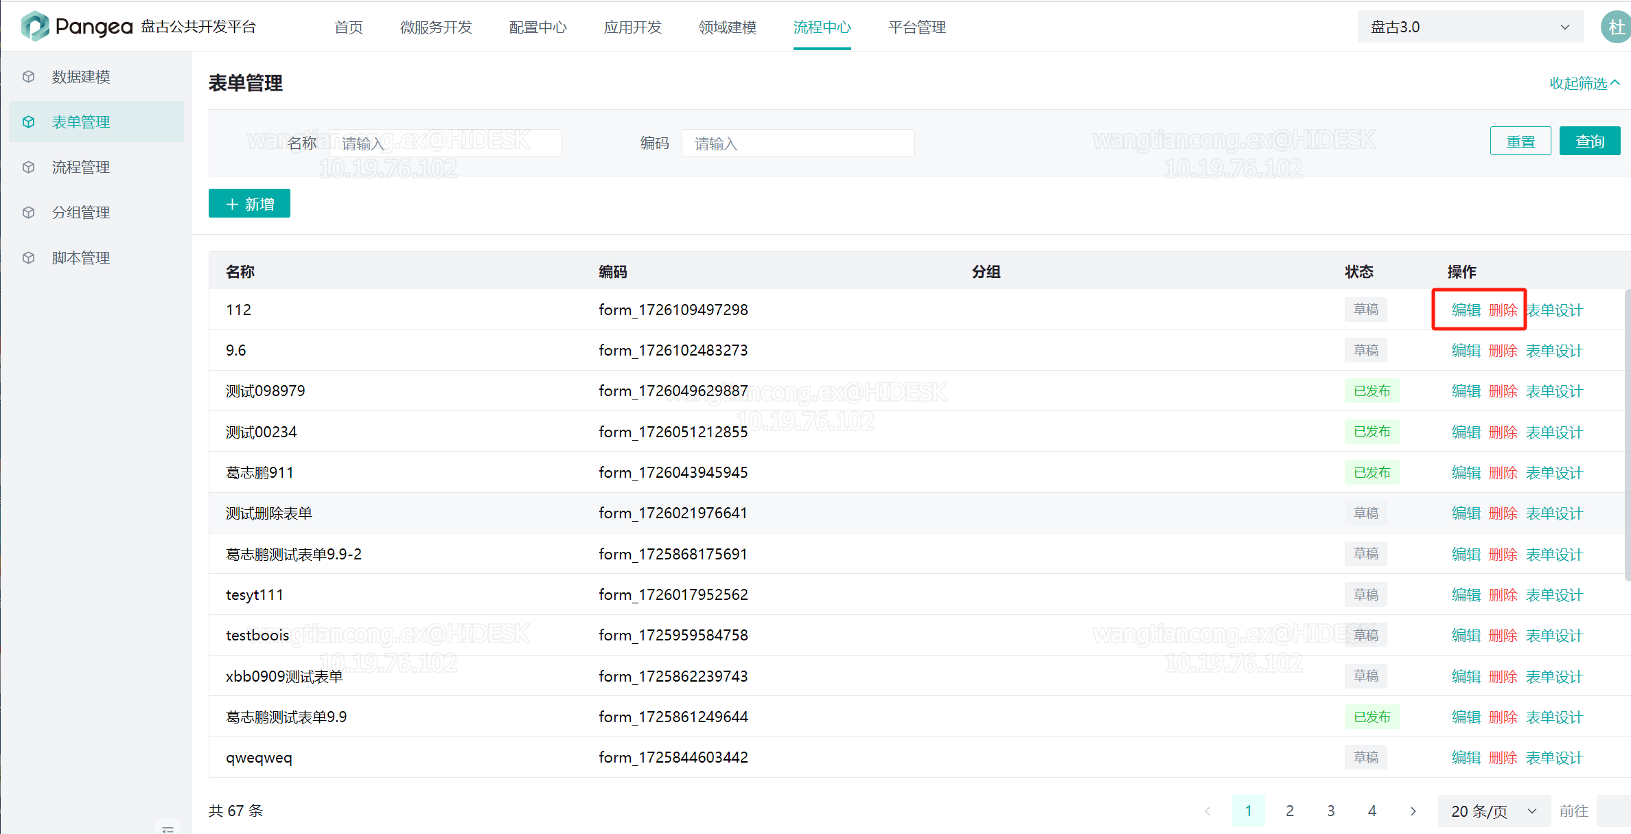The image size is (1631, 834).
Task: Click the 已发布 status of 测试098979
Action: click(1372, 391)
